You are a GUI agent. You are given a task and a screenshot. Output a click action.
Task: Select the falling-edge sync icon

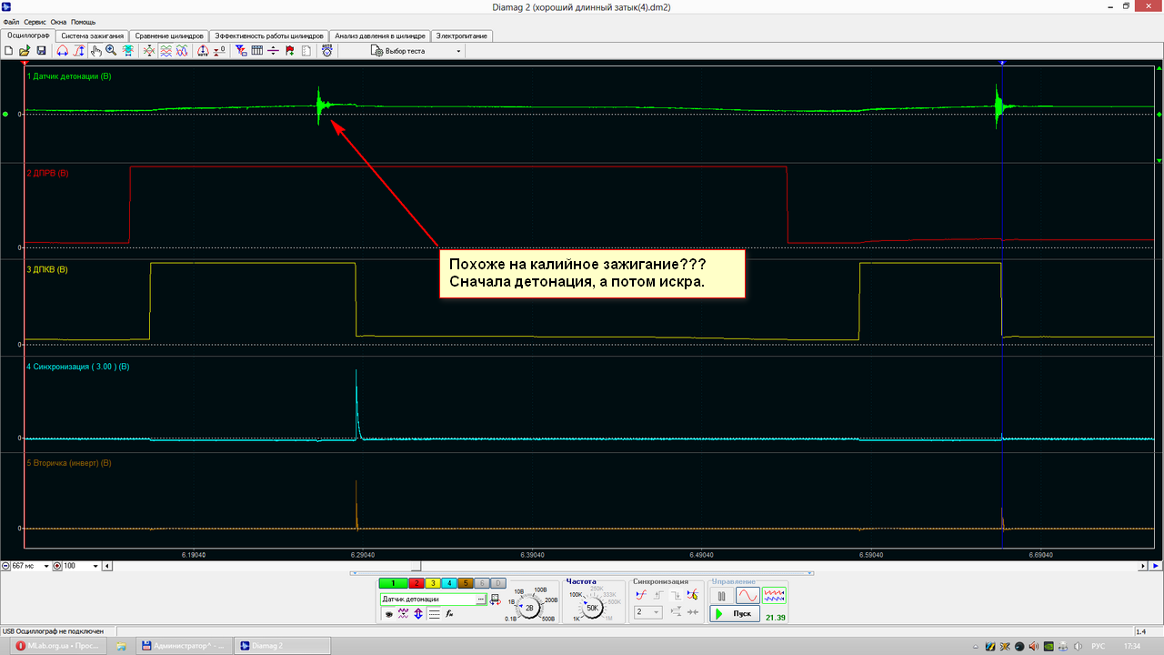tap(677, 595)
